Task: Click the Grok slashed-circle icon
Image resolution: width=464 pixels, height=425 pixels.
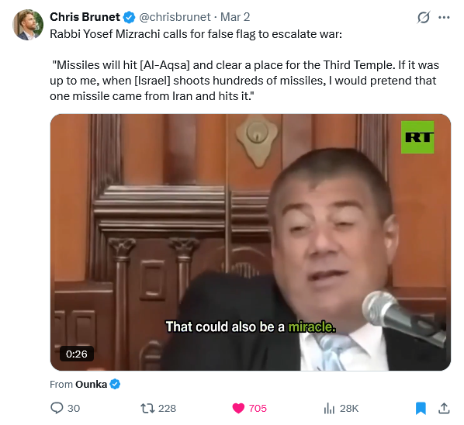Action: point(423,17)
